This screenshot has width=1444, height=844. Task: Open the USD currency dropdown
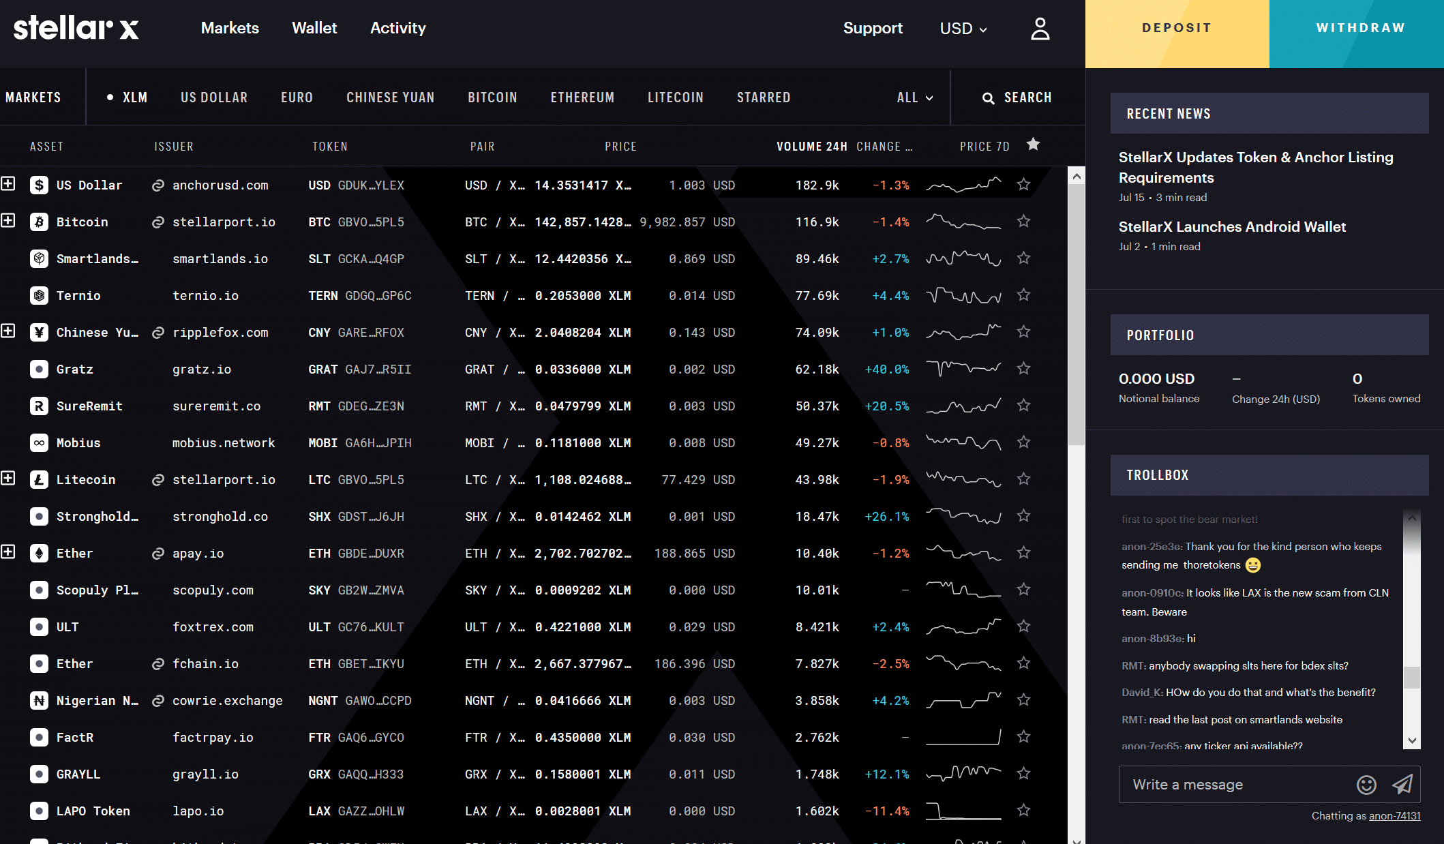click(963, 29)
